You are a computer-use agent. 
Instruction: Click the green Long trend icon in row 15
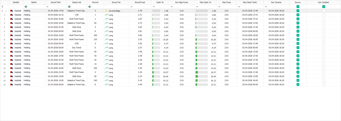[x=106, y=68]
